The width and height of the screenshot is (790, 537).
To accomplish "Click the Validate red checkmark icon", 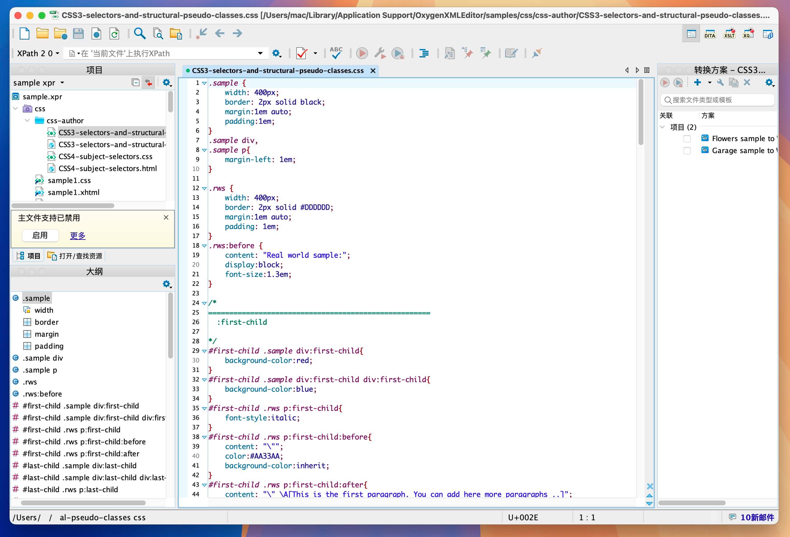I will [x=302, y=53].
